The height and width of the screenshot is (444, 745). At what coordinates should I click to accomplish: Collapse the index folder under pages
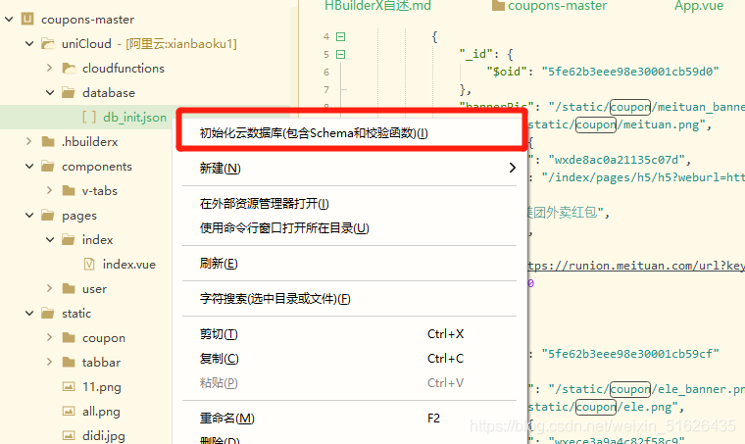click(50, 240)
